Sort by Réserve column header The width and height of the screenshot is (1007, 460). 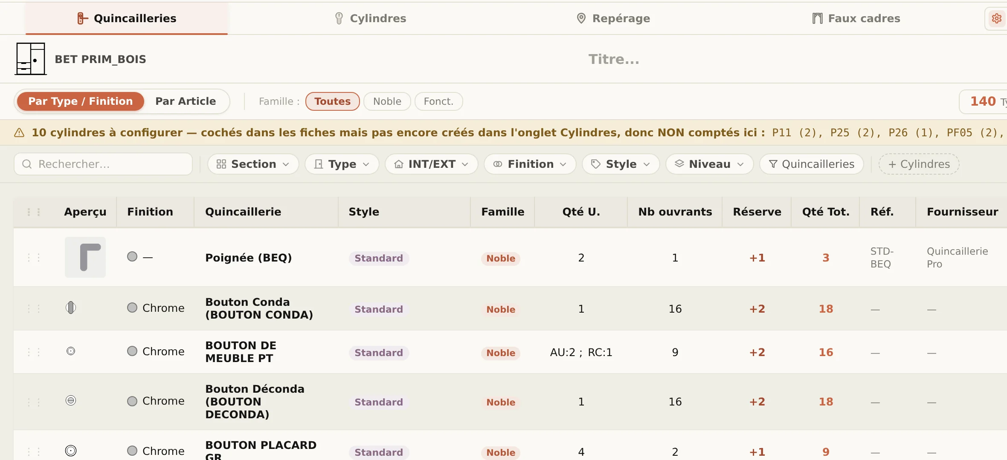pos(757,212)
